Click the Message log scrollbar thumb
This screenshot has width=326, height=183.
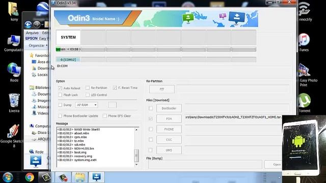[137, 156]
